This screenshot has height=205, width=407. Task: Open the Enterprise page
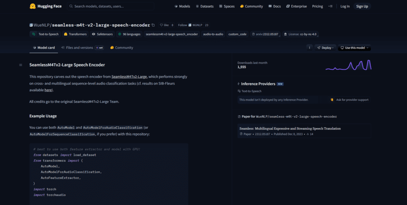[296, 6]
